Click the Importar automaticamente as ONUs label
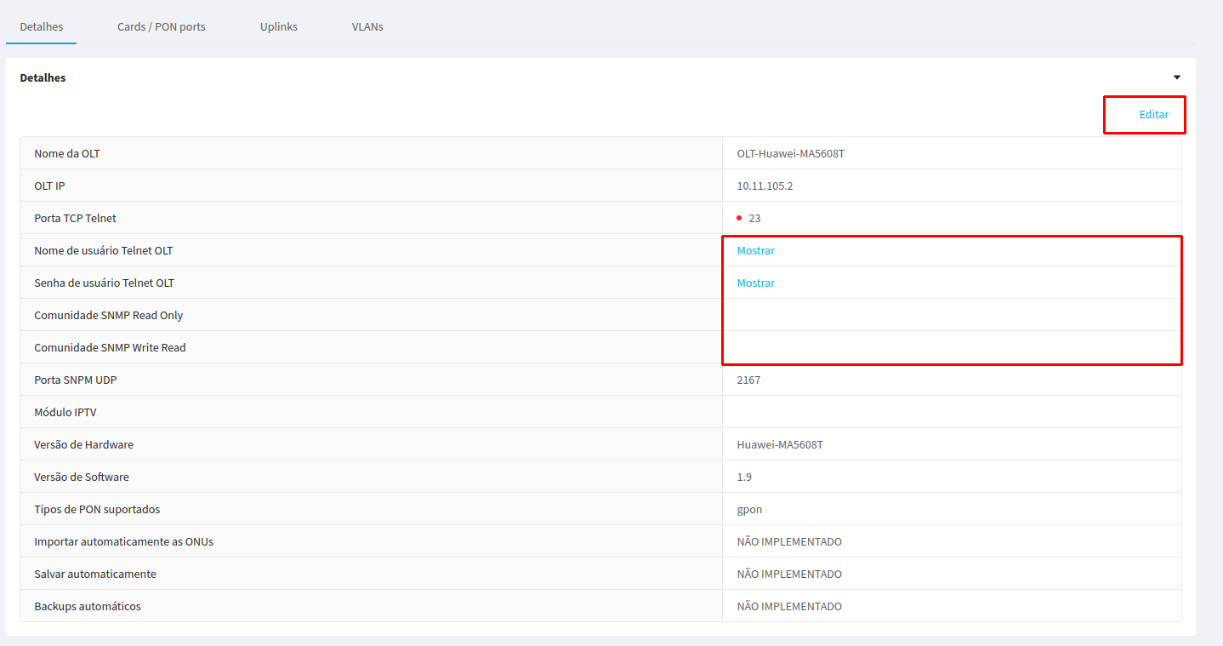 pyautogui.click(x=123, y=541)
